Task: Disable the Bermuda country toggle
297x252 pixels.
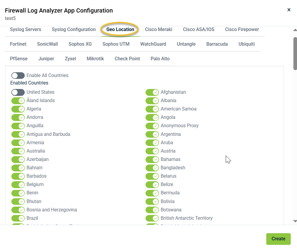Action: [x=152, y=193]
